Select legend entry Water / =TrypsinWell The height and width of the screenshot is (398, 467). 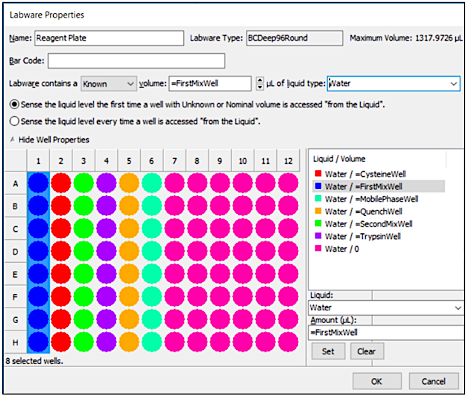(x=358, y=236)
